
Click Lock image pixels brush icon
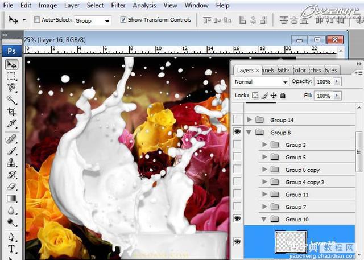click(264, 96)
